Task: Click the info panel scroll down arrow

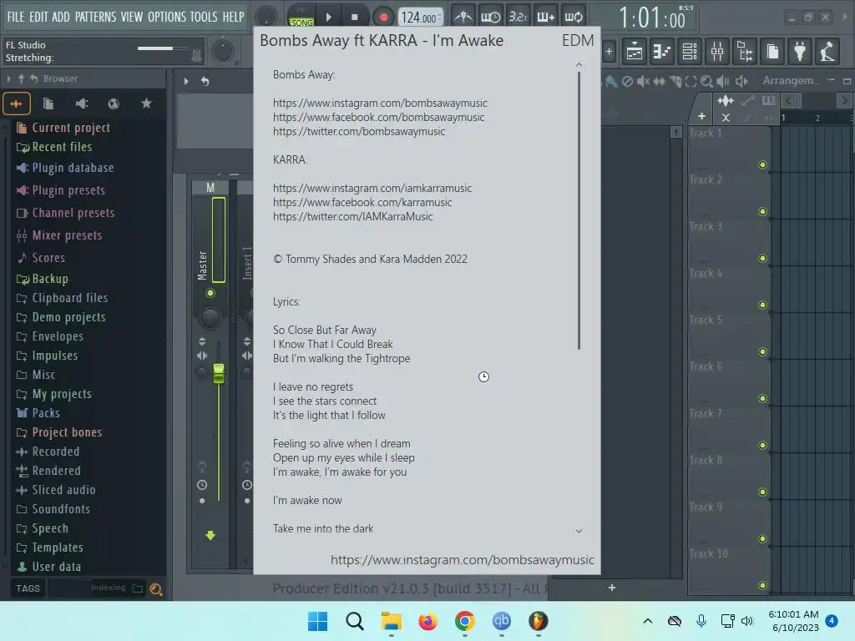Action: pos(579,531)
